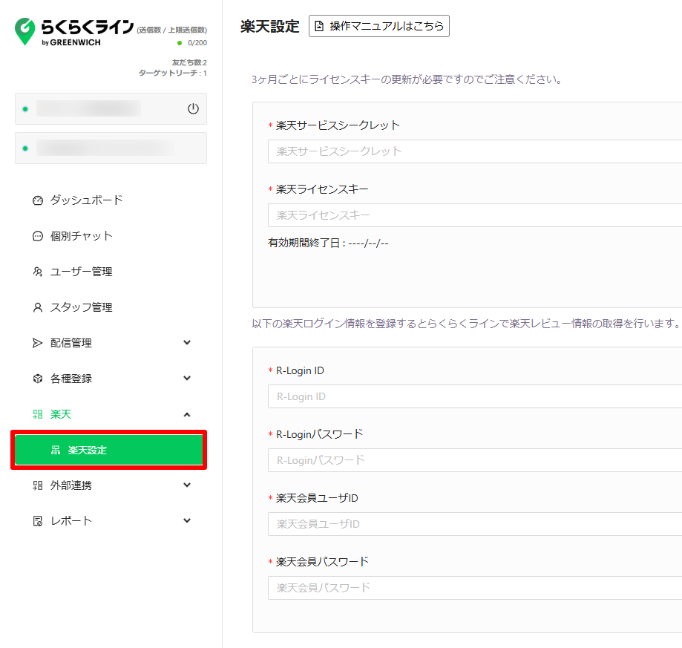682x648 pixels.
Task: Click the 楽天会員パスワード field label
Action: click(322, 562)
